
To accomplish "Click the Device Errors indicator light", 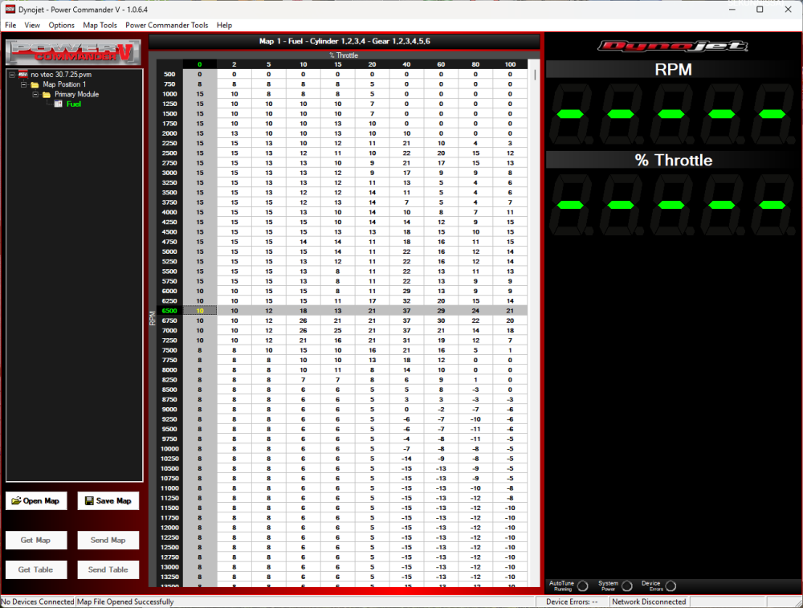I will tap(671, 586).
